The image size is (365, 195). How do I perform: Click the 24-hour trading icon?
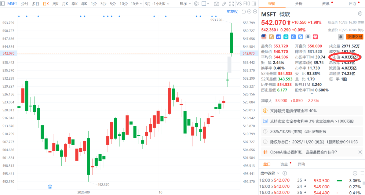278,37
